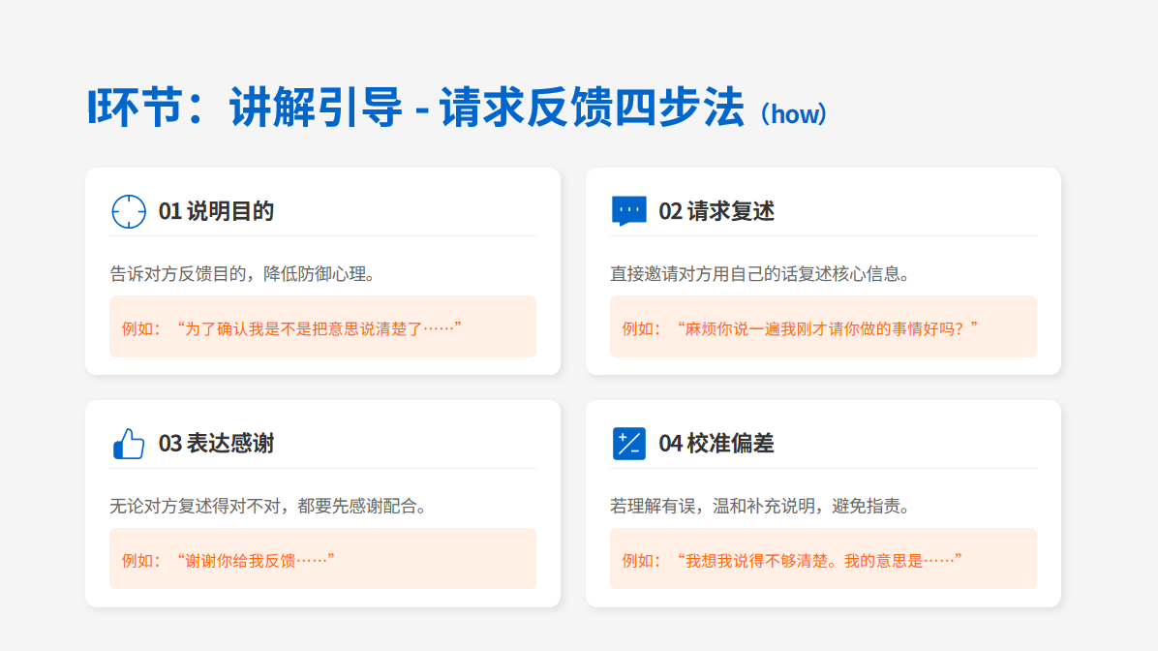Image resolution: width=1158 pixels, height=651 pixels.
Task: Click the example box 谢谢你给我反馈
Action: click(x=322, y=559)
